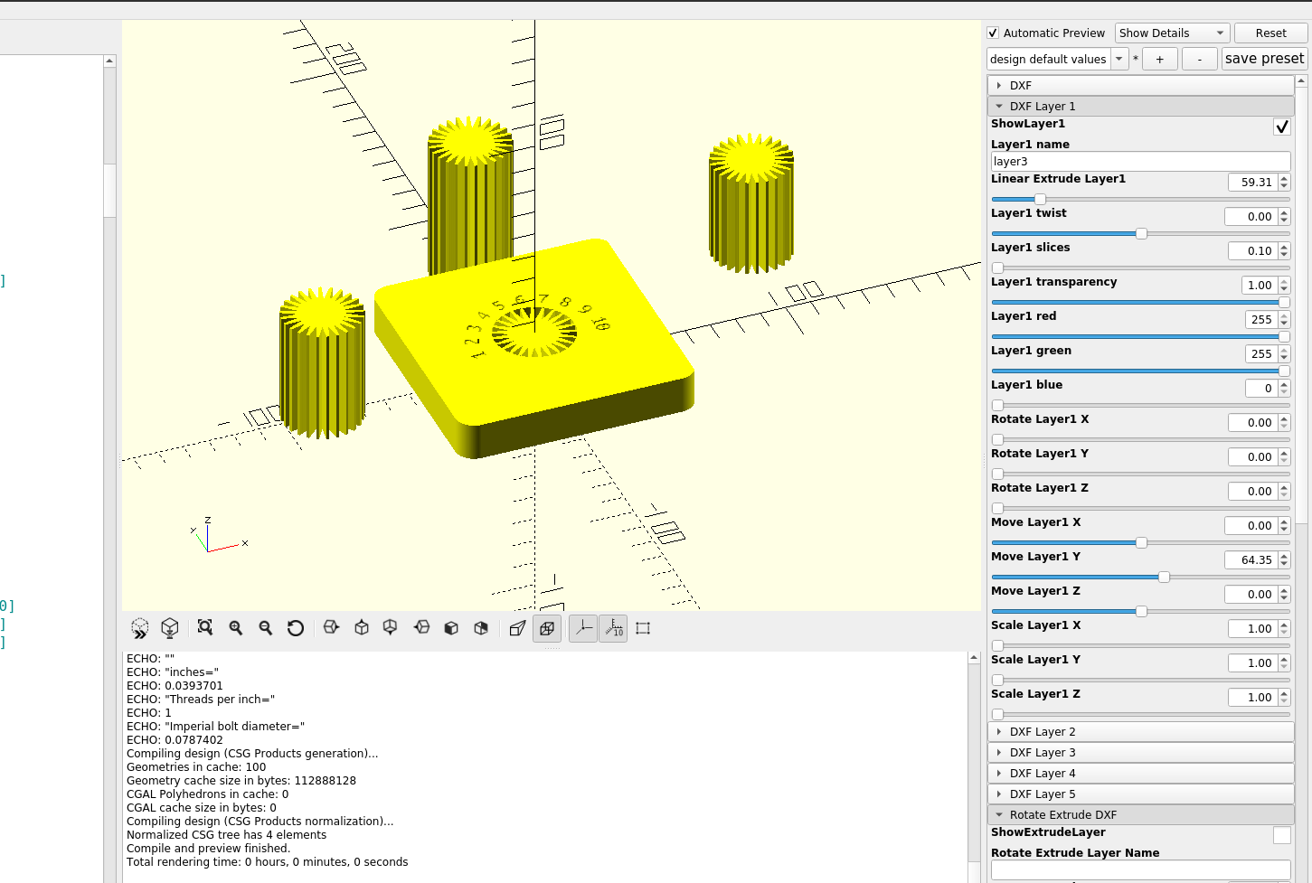The height and width of the screenshot is (883, 1312).
Task: Click the Move Layer1 Y slider
Action: pos(1140,577)
